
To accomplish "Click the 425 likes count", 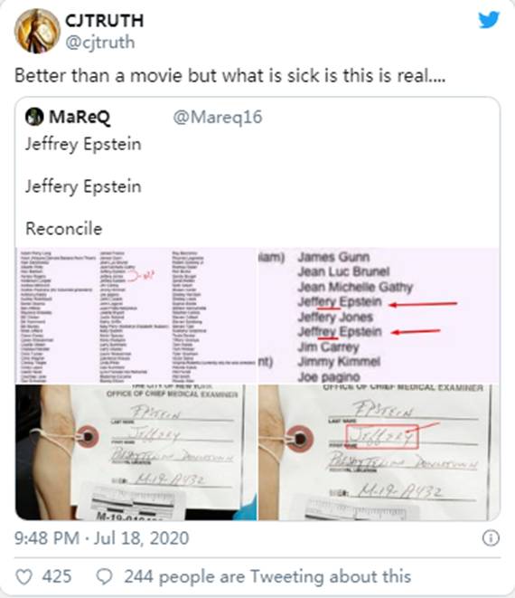I will (57, 576).
